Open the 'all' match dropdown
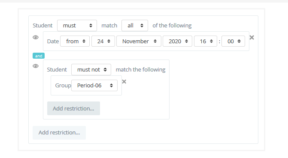 [x=135, y=26]
